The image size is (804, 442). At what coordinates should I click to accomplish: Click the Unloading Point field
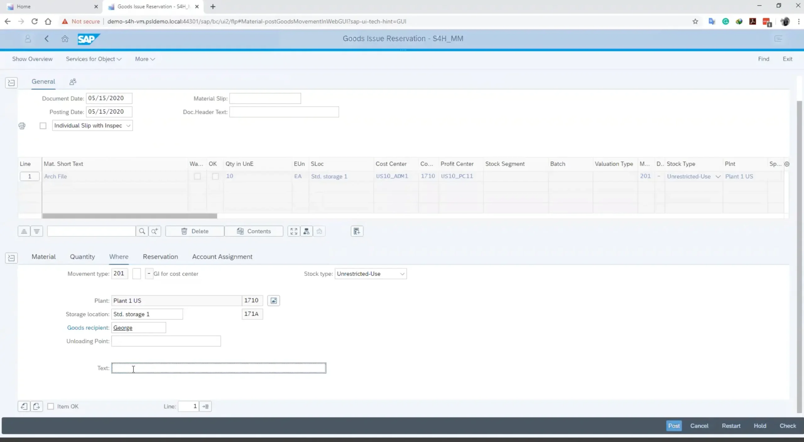pos(166,341)
